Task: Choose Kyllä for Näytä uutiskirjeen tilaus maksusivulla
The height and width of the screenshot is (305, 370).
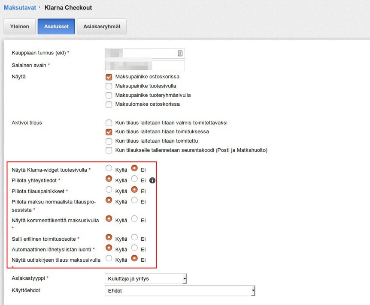Action: [109, 258]
